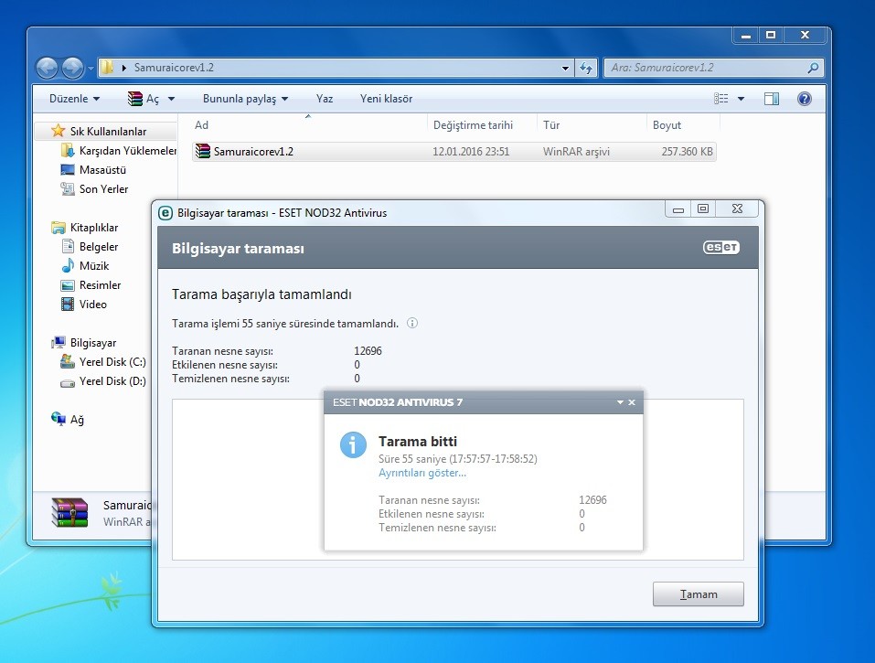
Task: Click Ayrıntıları göster... link
Action: pos(422,473)
